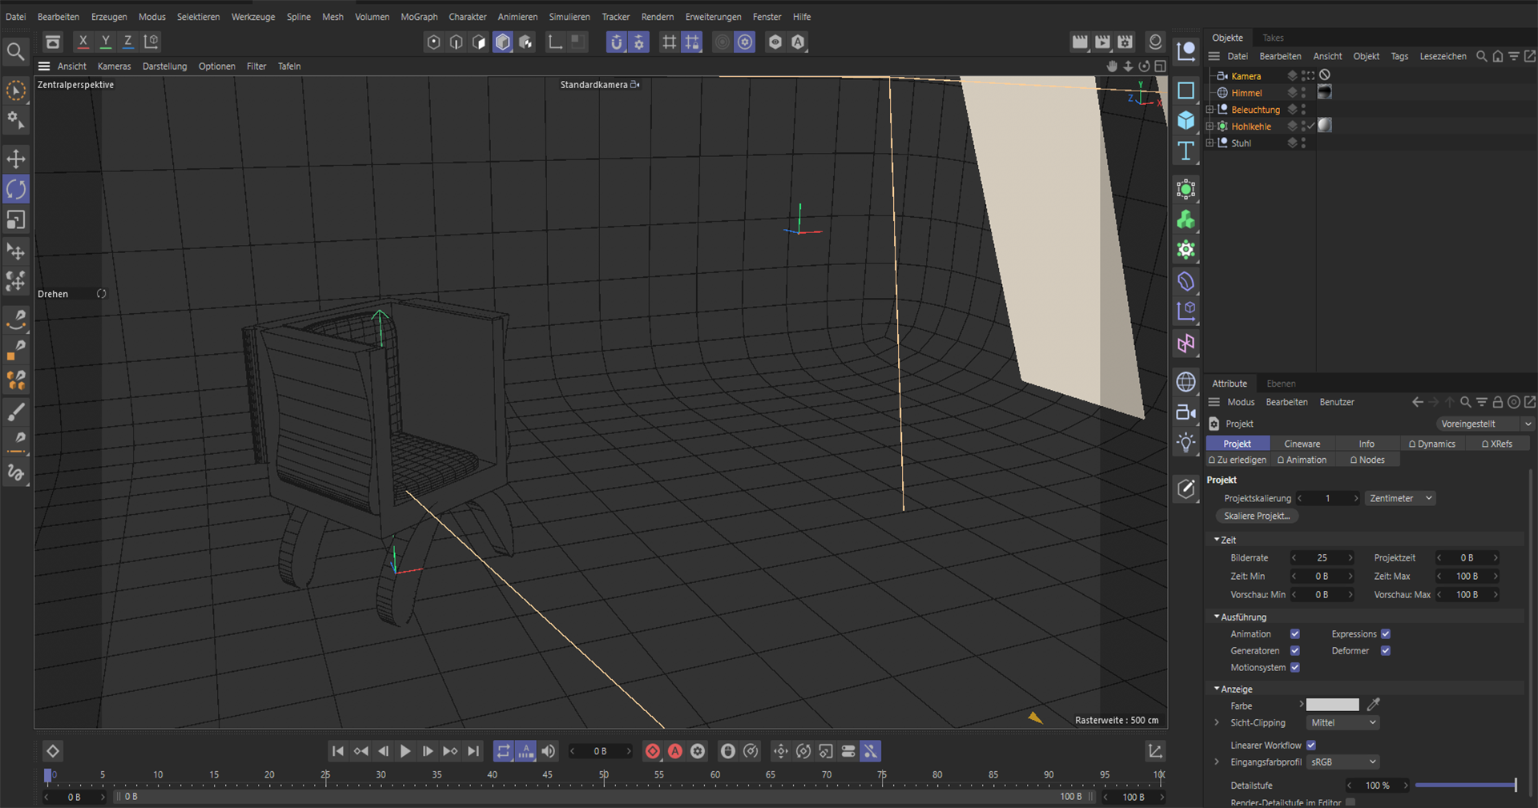This screenshot has width=1538, height=808.
Task: Click the Skaliere Projekt button
Action: (1257, 517)
